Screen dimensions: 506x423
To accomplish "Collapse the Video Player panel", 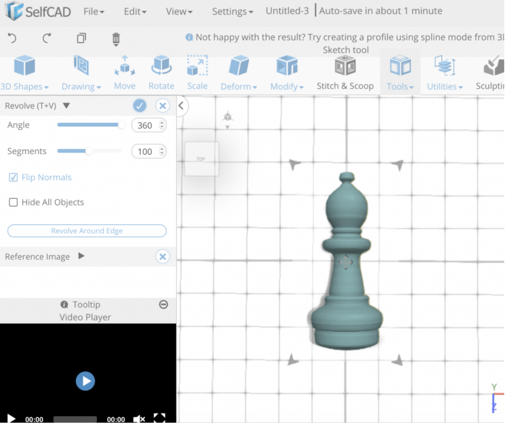I will [164, 305].
